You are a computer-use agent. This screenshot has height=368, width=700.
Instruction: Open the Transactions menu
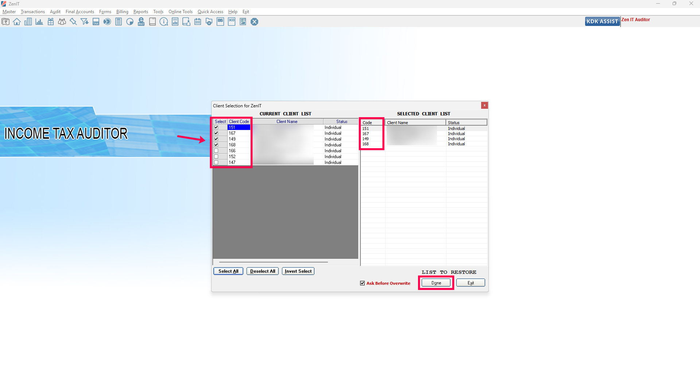tap(33, 12)
